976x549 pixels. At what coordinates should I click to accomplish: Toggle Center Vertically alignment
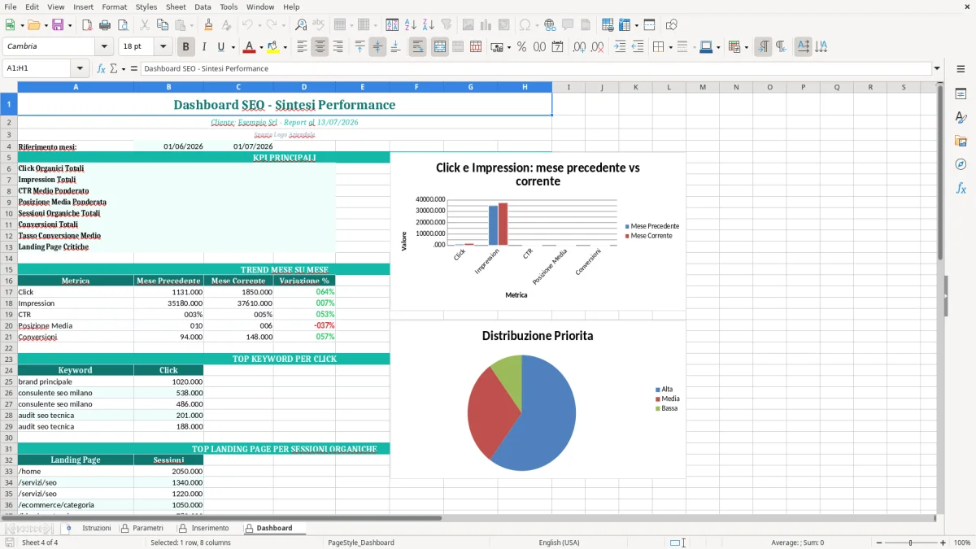pos(377,47)
